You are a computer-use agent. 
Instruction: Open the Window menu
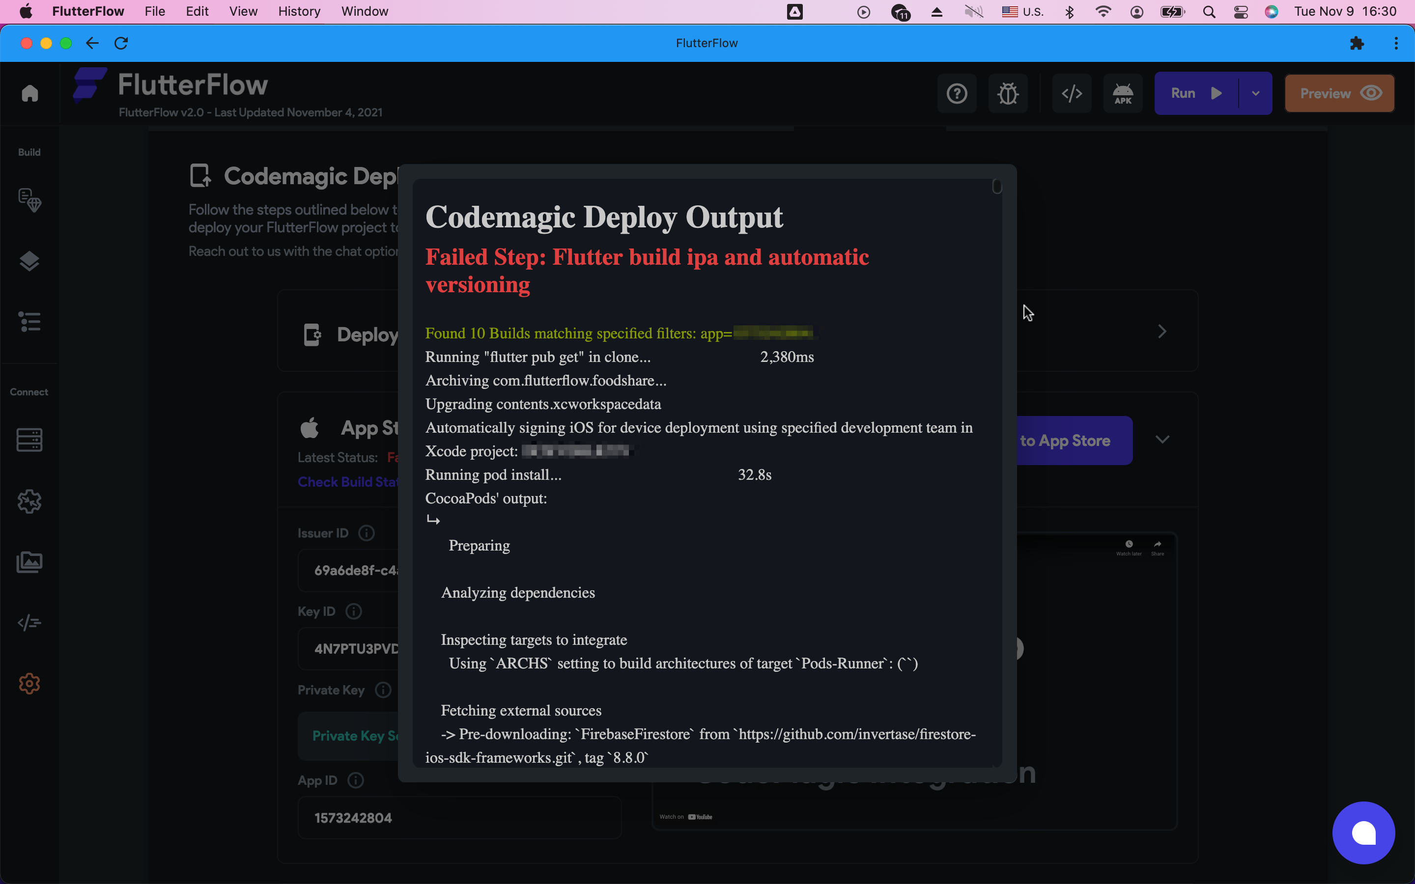365,12
